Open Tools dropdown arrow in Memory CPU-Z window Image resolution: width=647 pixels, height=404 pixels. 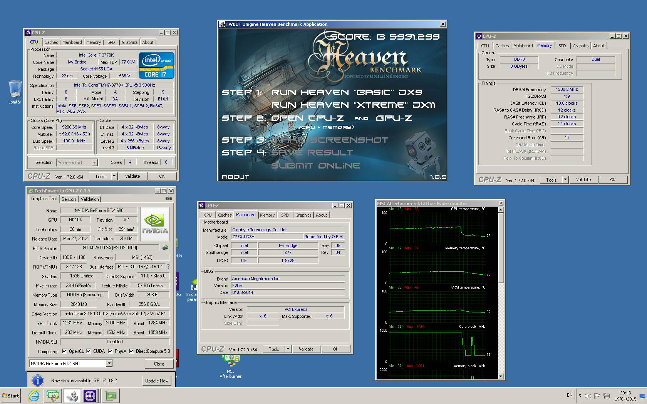point(565,180)
